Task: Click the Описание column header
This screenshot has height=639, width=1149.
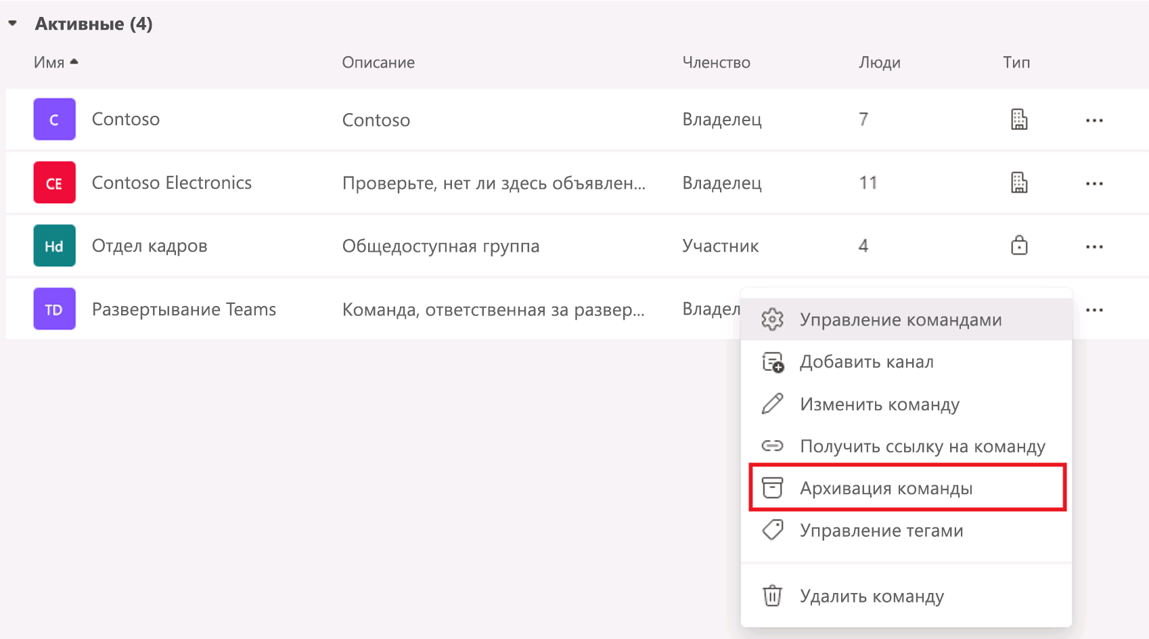Action: pos(378,62)
